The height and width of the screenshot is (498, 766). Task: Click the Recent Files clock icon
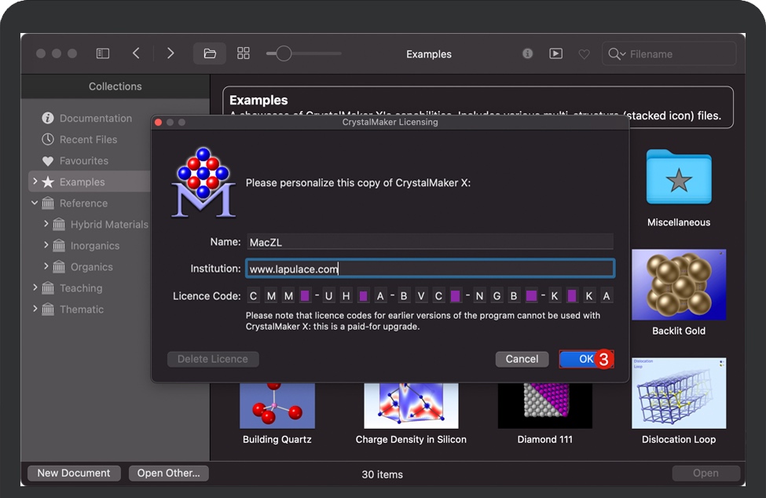(x=48, y=139)
